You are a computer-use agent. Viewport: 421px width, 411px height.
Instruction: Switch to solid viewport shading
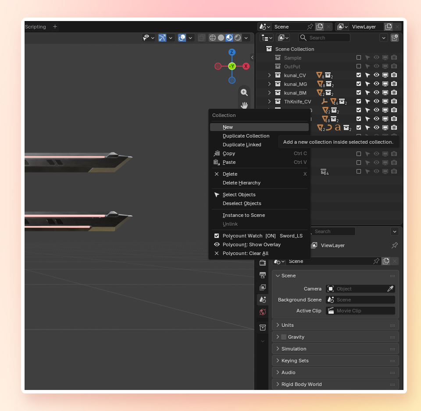221,38
